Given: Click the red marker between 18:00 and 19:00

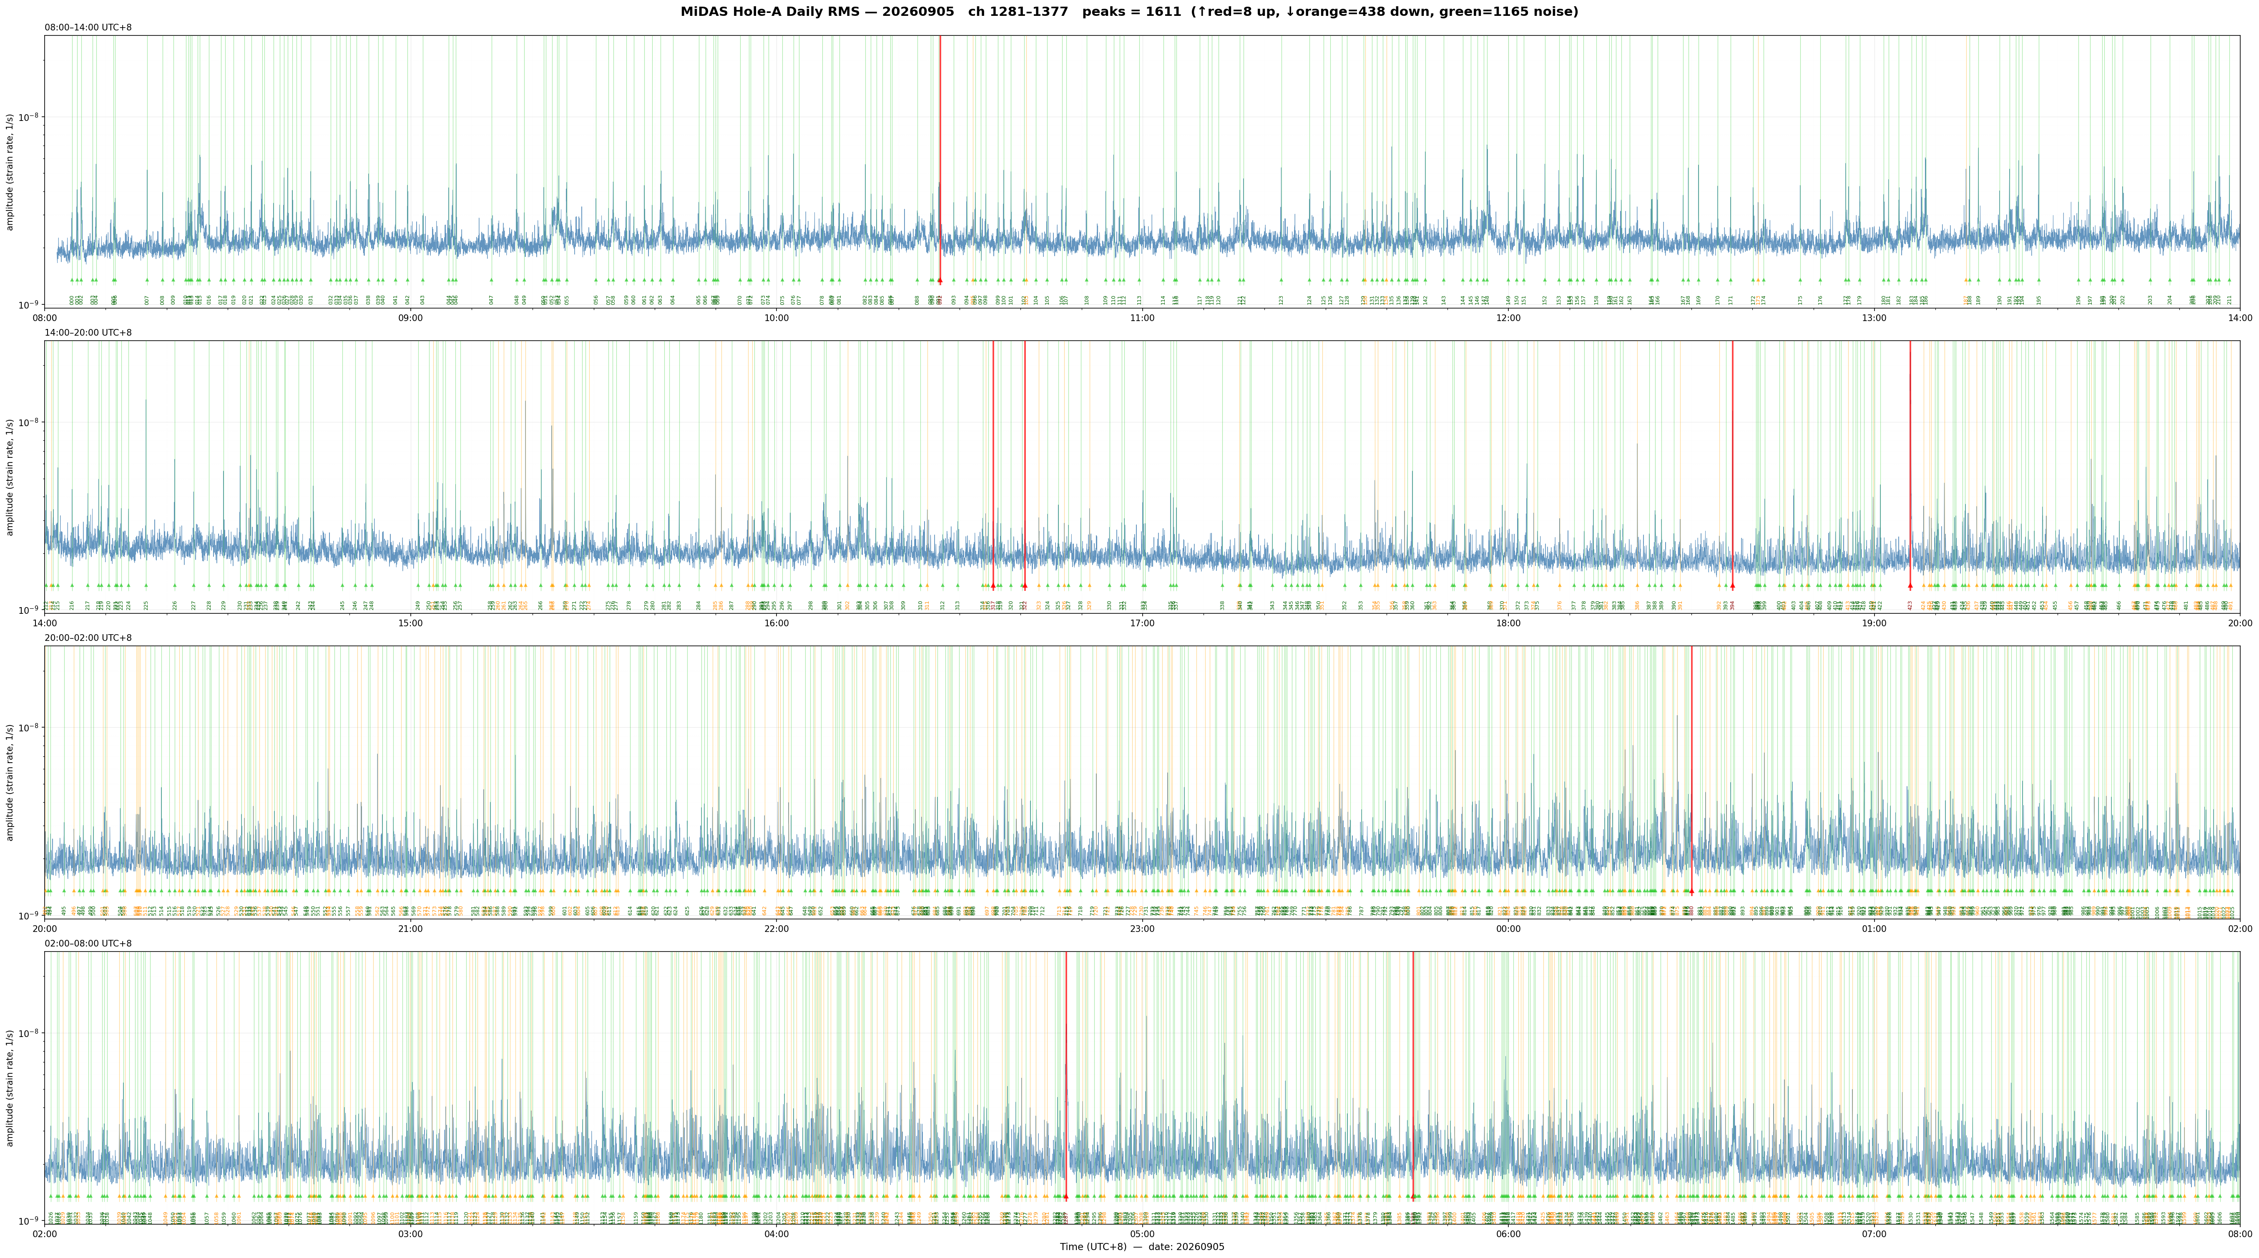Looking at the screenshot, I should 1732,585.
